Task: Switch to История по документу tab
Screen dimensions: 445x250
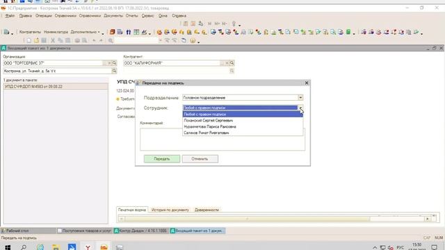Action: [x=170, y=210]
